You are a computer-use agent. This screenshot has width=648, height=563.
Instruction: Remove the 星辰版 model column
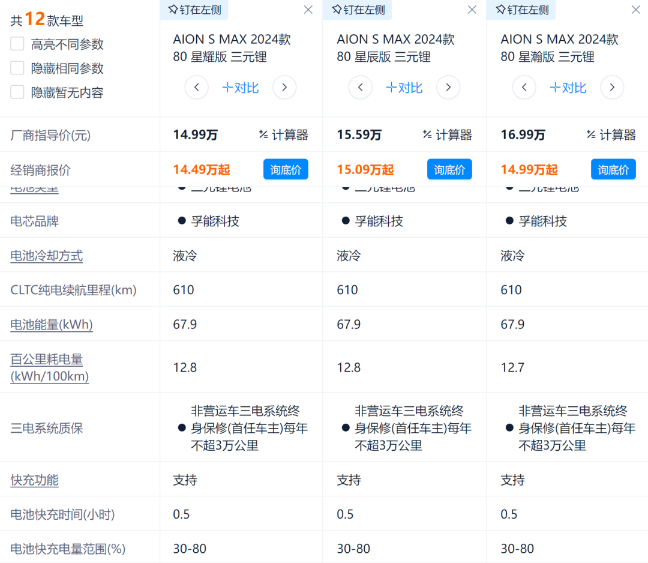(x=472, y=10)
